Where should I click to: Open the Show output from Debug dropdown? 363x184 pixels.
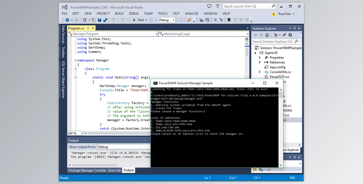(x=124, y=147)
